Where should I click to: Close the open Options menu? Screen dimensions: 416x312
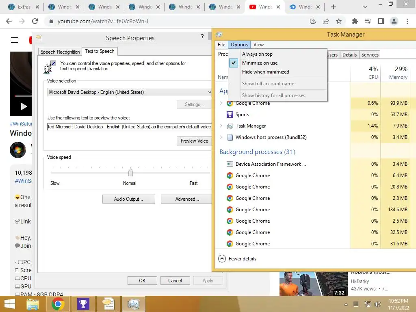pyautogui.click(x=239, y=45)
